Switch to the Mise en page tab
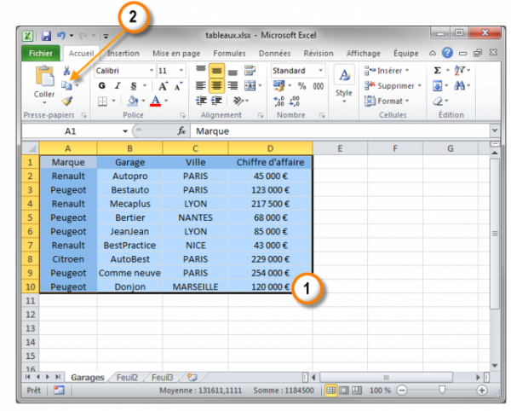This screenshot has width=511, height=411. coord(176,54)
